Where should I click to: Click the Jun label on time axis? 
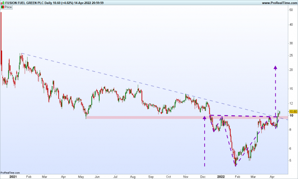click(x=97, y=177)
